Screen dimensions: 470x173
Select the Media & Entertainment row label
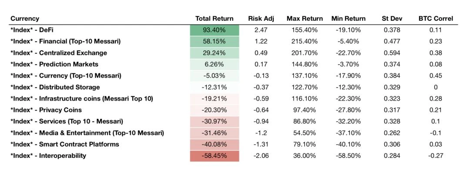tap(87, 133)
